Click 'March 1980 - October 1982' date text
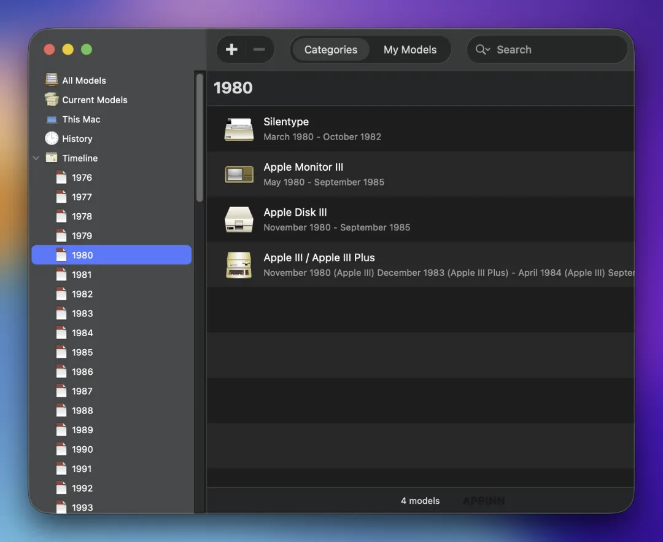This screenshot has height=542, width=663. coord(322,136)
